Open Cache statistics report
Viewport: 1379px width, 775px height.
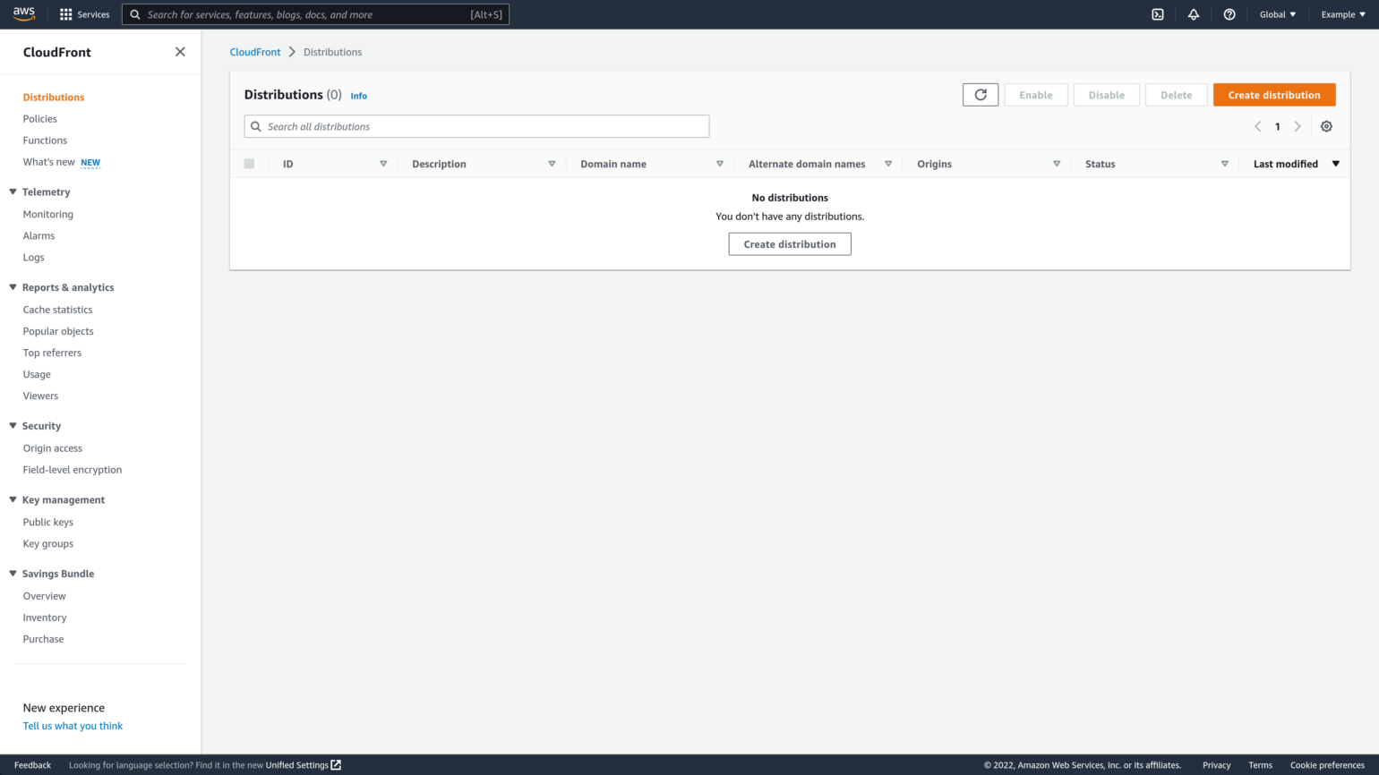(57, 310)
